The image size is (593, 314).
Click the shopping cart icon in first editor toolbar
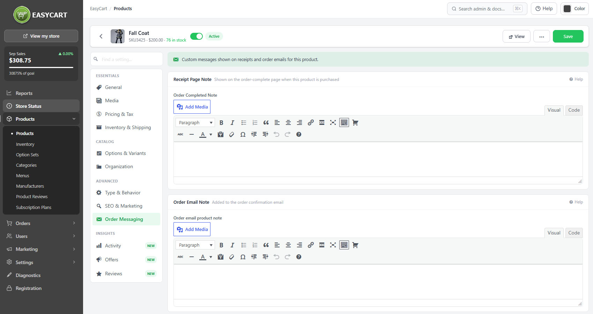pyautogui.click(x=355, y=123)
